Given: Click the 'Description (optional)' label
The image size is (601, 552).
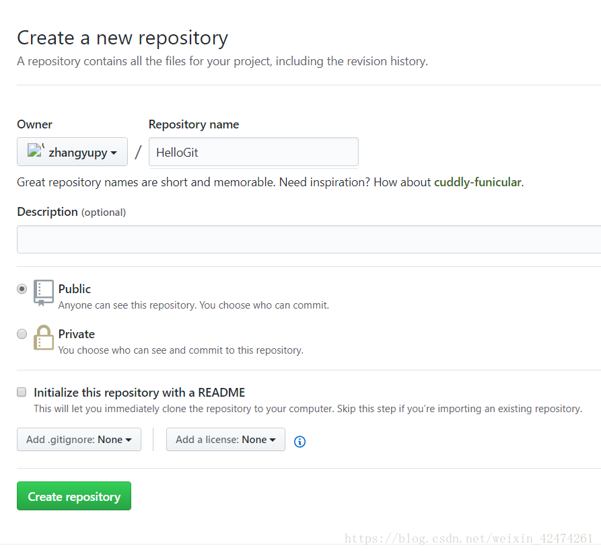Looking at the screenshot, I should click(x=71, y=212).
